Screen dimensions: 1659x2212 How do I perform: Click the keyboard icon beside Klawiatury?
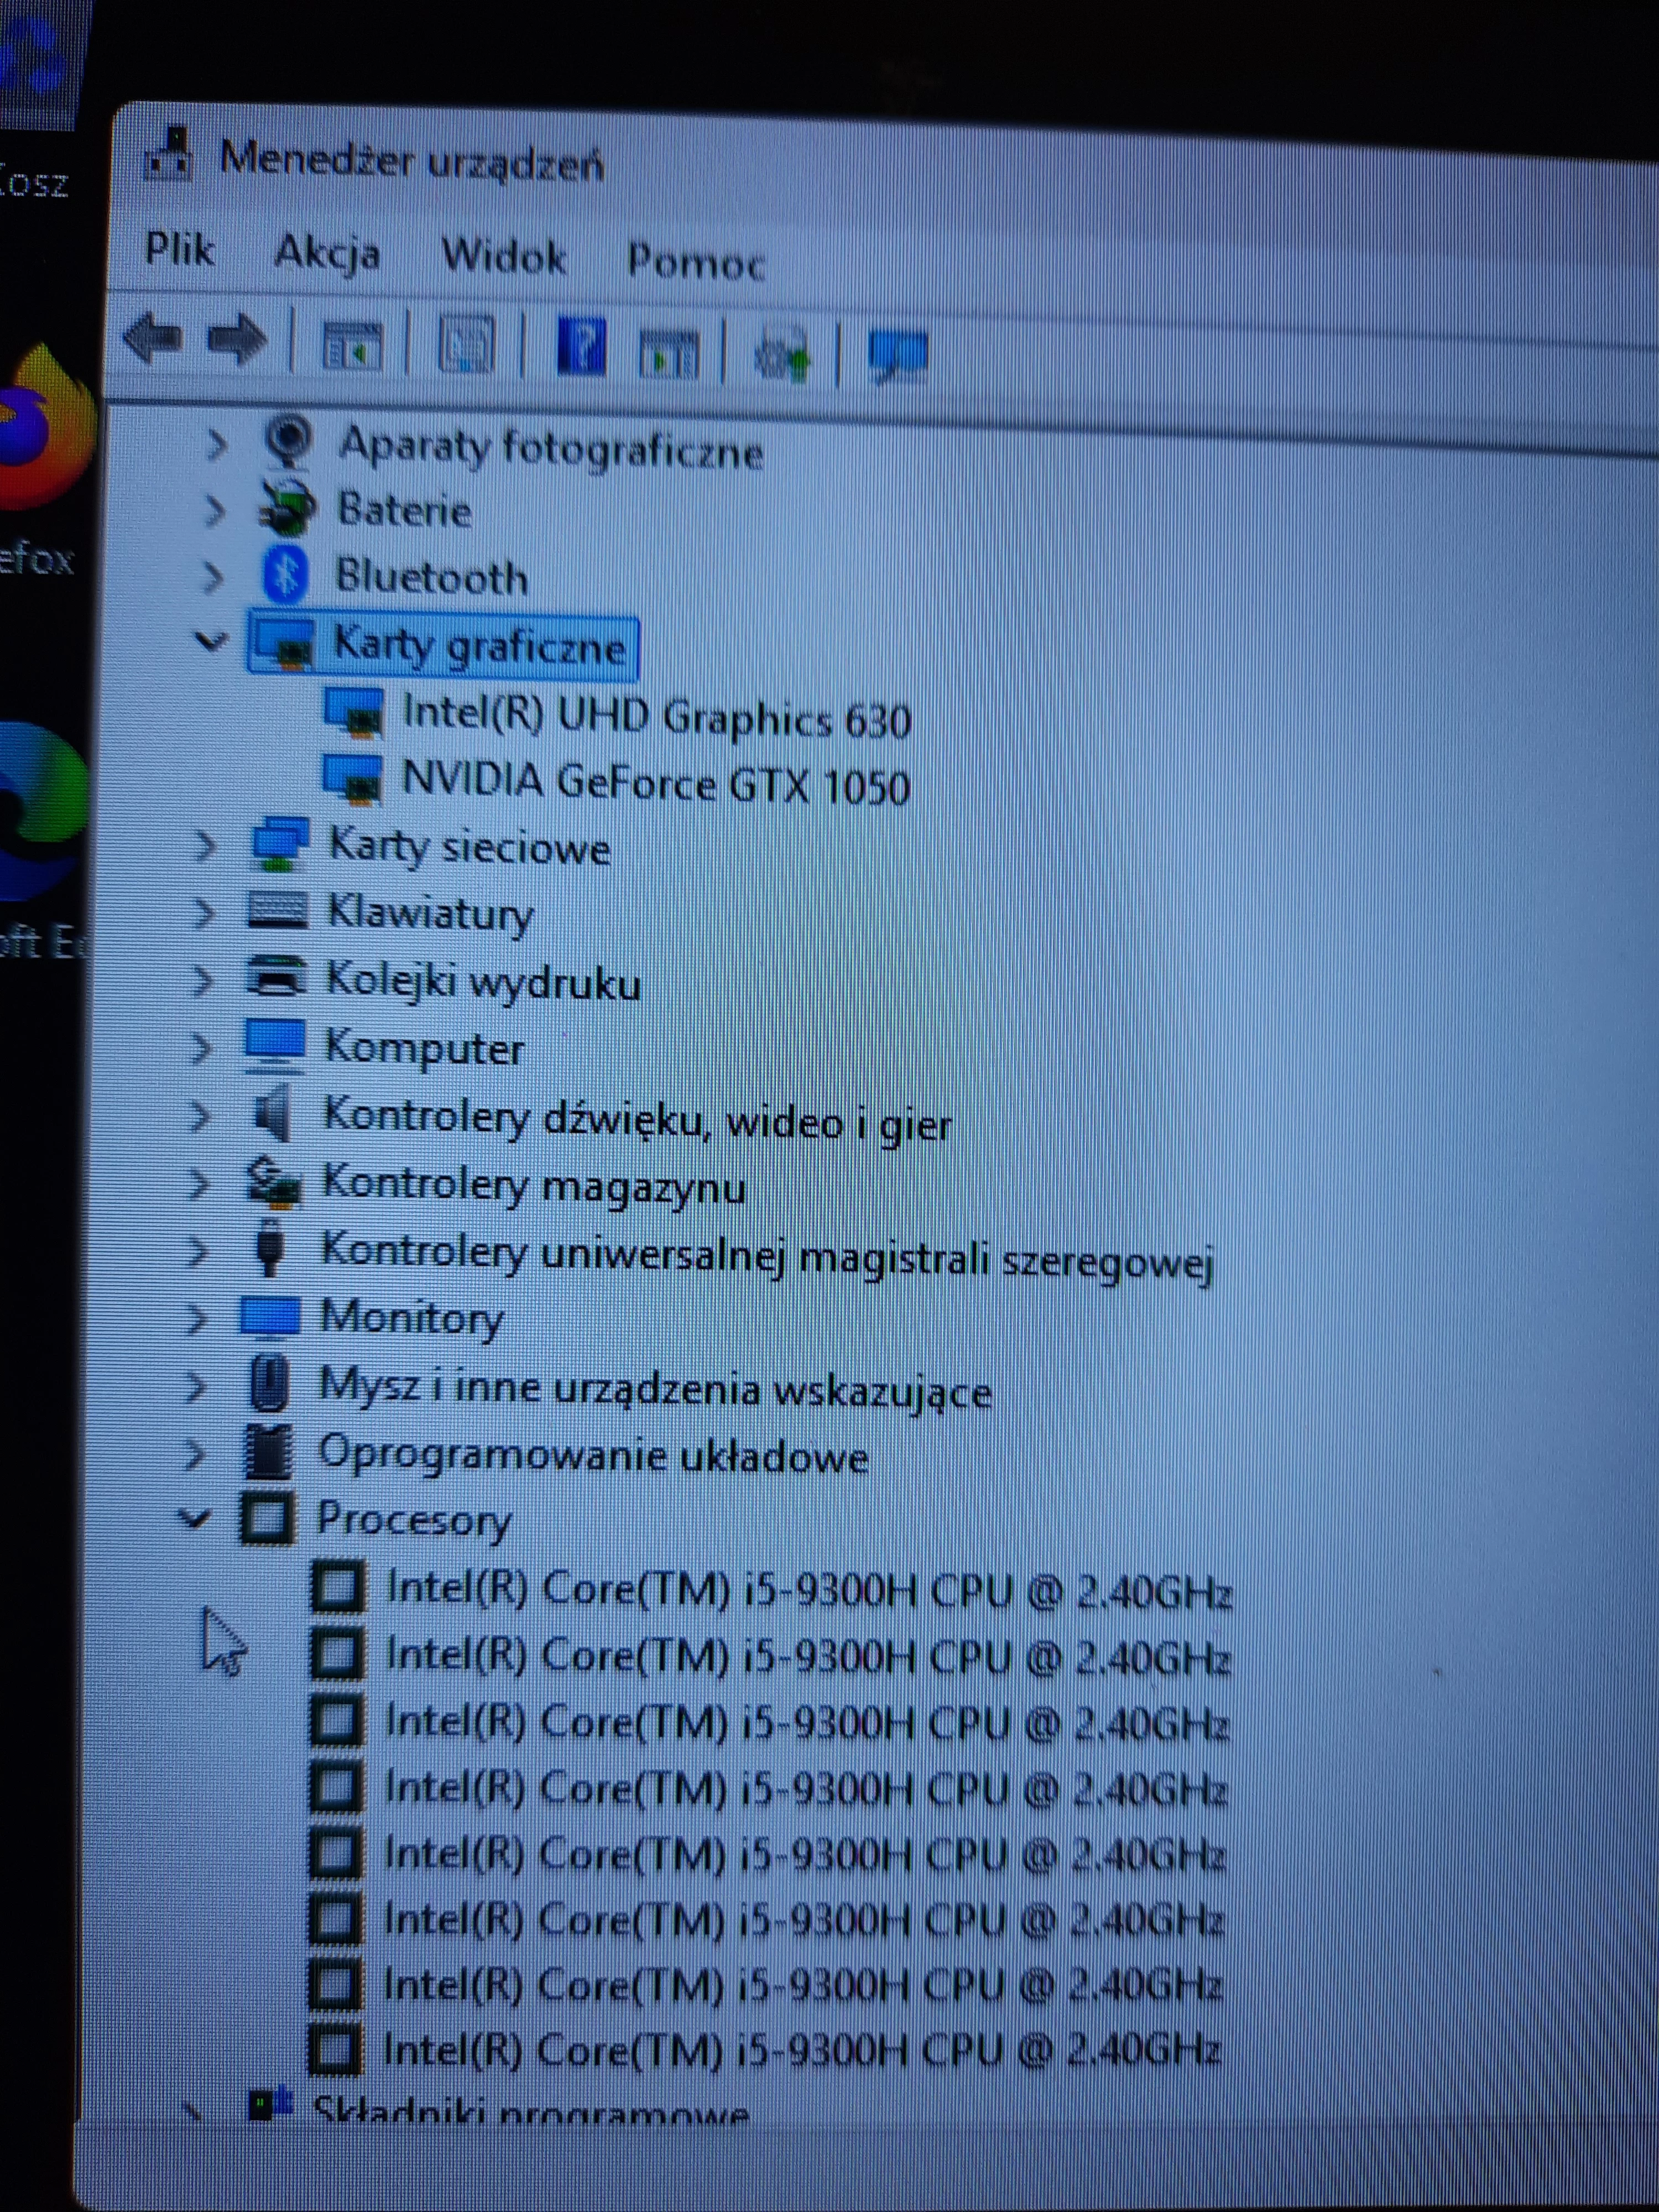277,910
